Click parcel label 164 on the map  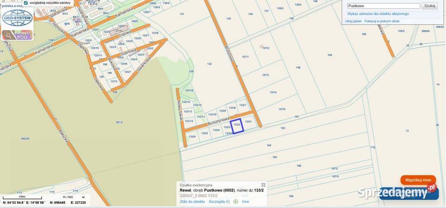pos(269,145)
